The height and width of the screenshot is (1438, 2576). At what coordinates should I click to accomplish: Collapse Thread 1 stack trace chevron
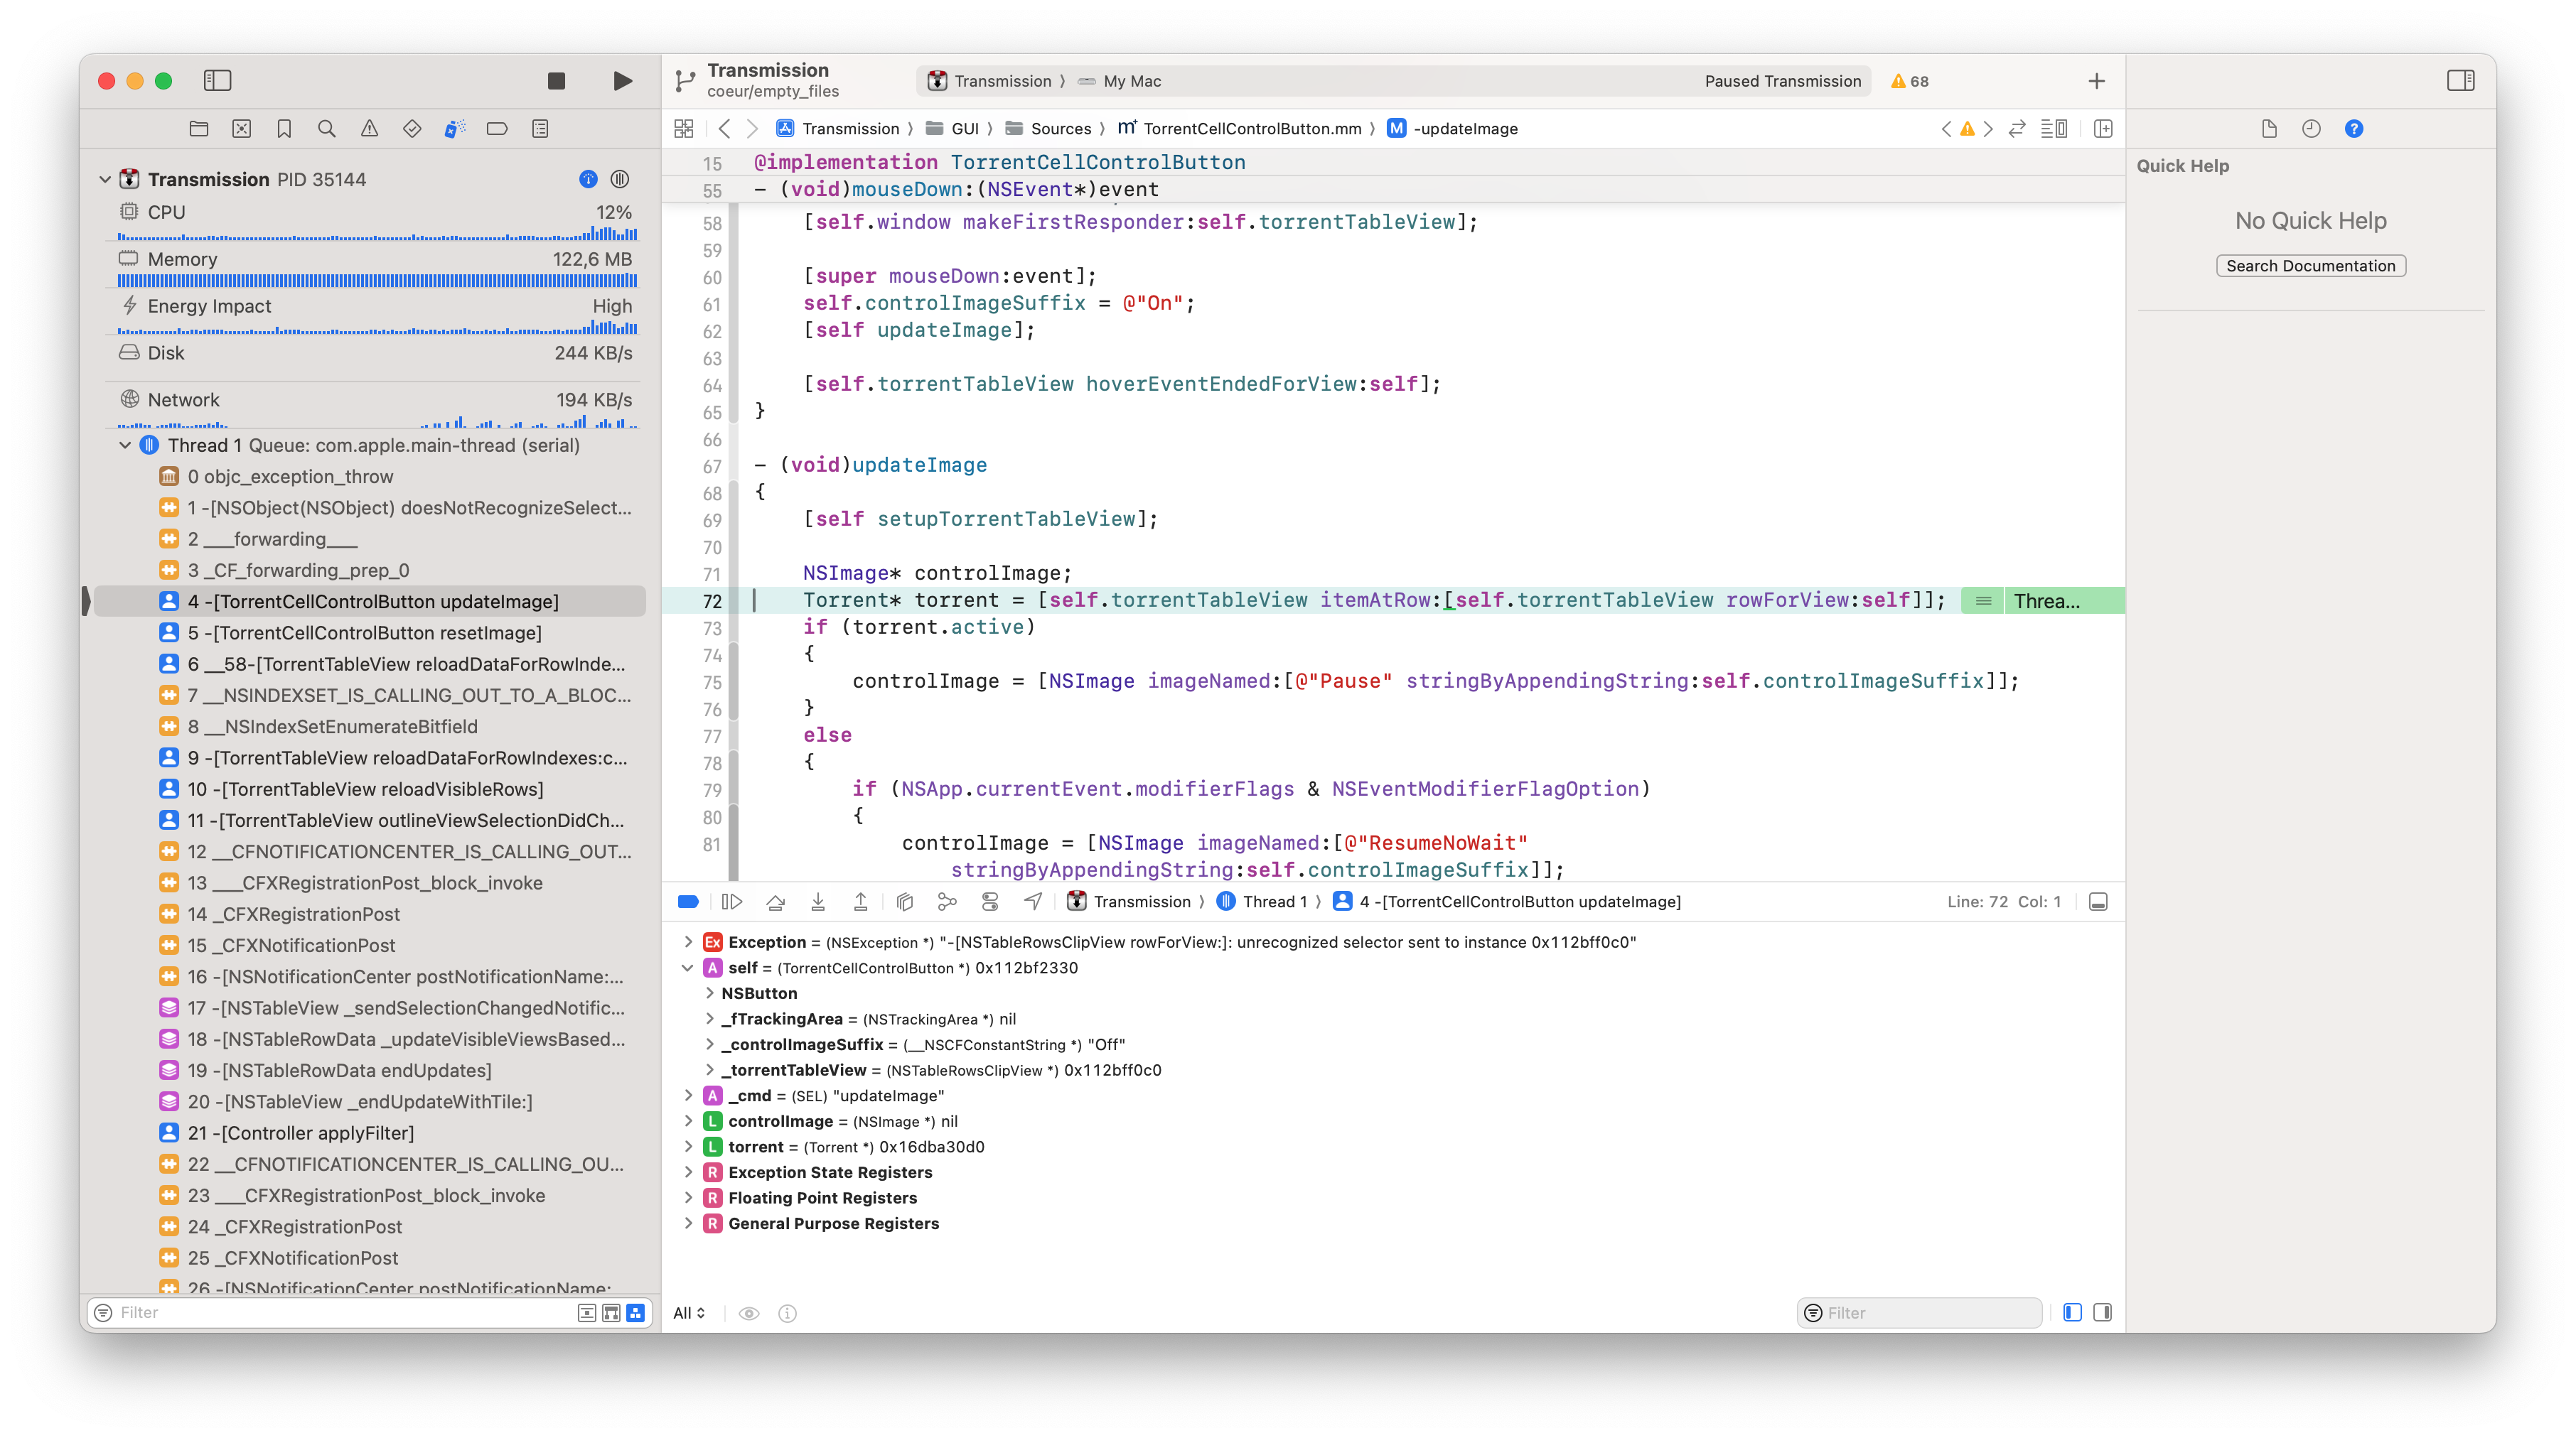(x=125, y=445)
